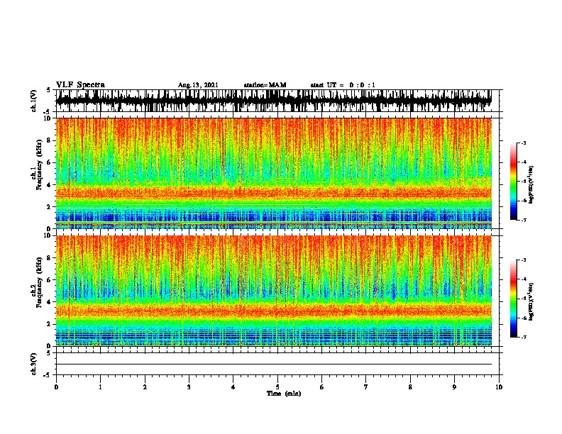Click the "10" kHz tick of ch.1 frequency axis
562x434 pixels.
point(48,118)
